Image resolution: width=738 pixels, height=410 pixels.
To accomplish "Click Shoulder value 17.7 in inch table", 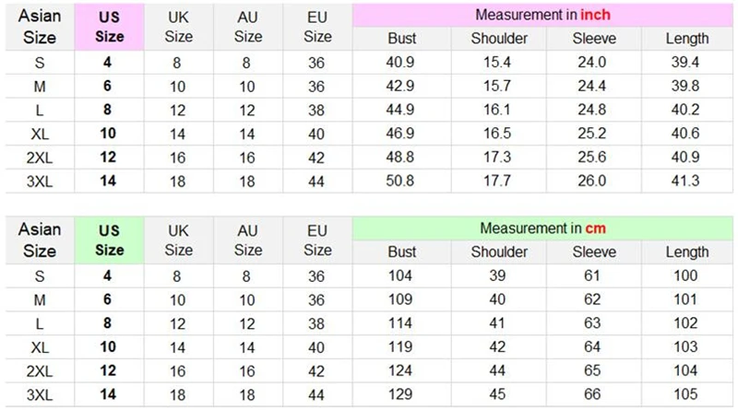I will (x=497, y=181).
